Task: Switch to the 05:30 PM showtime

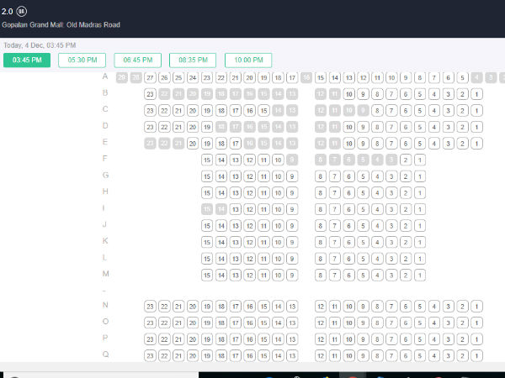Action: 82,60
